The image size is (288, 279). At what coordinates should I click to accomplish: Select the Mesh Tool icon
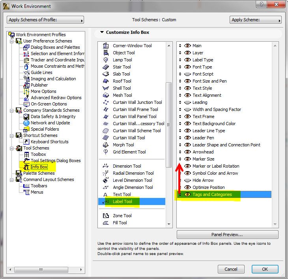coord(106,95)
